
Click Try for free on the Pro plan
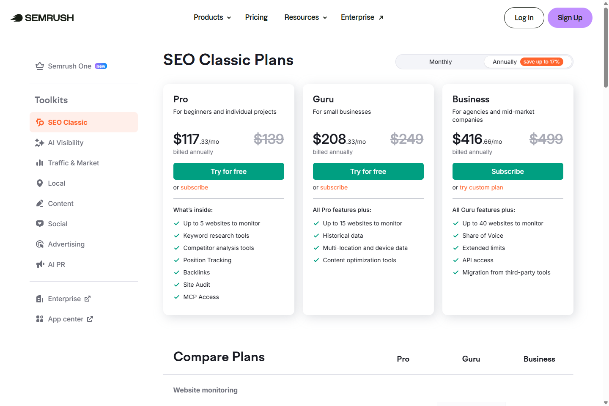click(228, 171)
